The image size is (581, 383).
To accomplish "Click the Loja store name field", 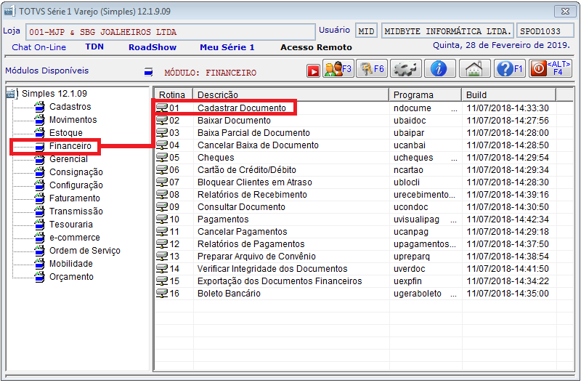I will 171,32.
